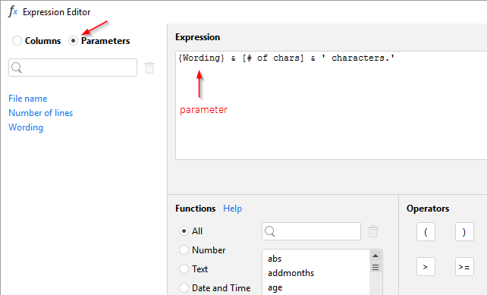Insert the Wording parameter
Viewport: 487px width, 295px height.
coord(26,127)
